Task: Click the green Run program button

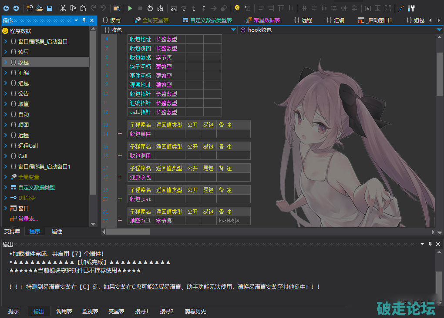Action: (130, 8)
